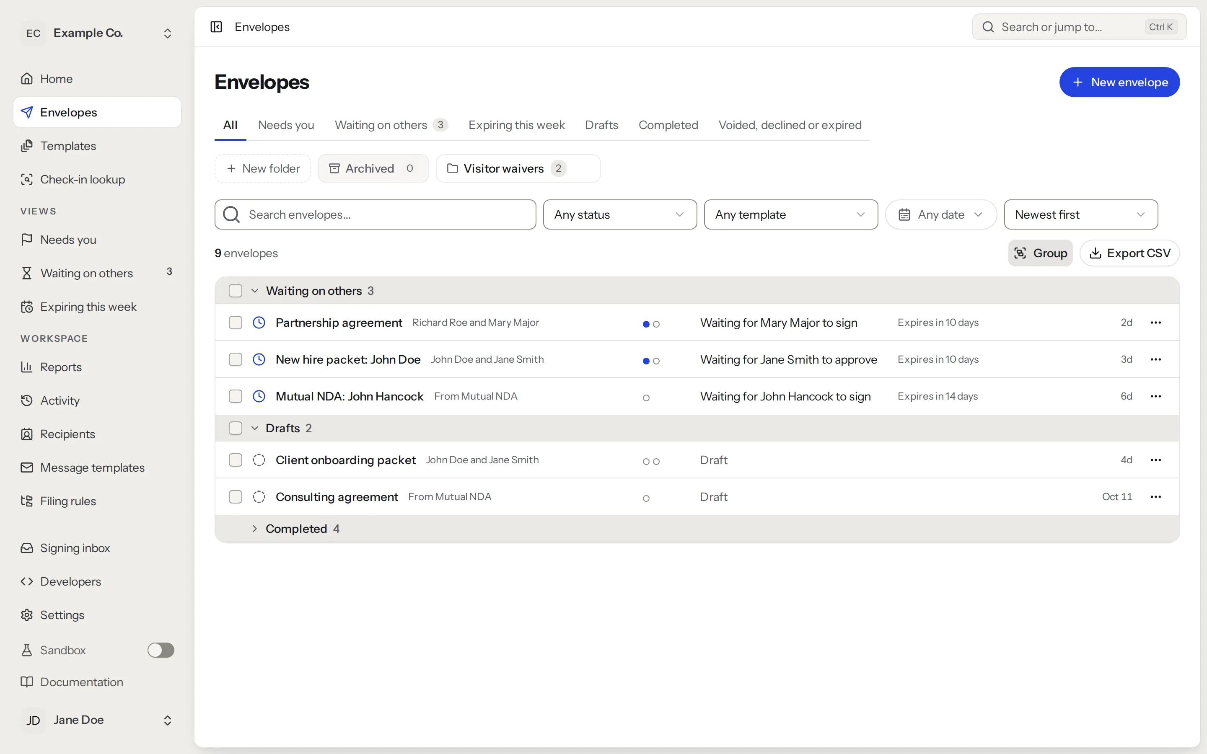Toggle the Sandbox mode switch

point(161,650)
